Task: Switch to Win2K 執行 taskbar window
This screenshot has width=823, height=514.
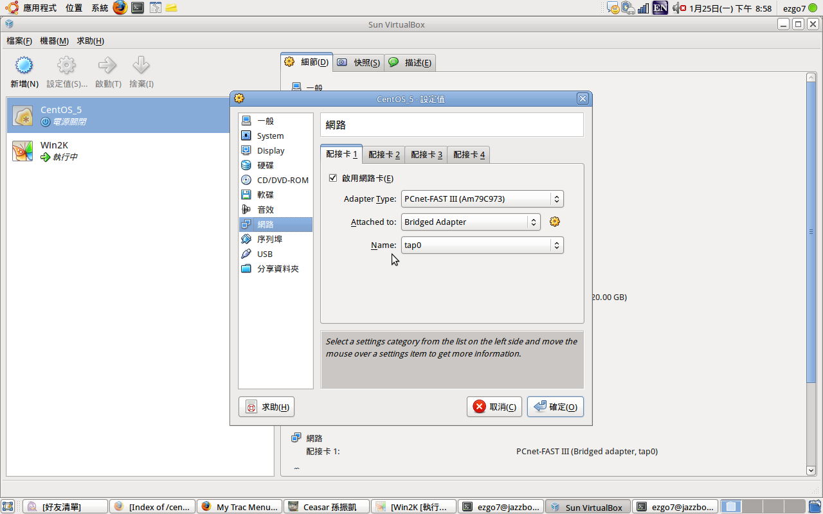Action: tap(414, 506)
